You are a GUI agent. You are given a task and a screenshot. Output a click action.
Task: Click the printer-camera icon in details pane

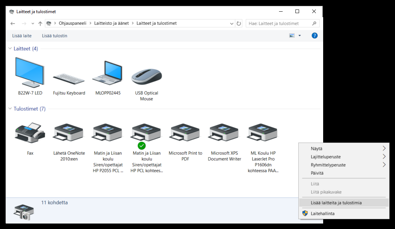pyautogui.click(x=23, y=212)
